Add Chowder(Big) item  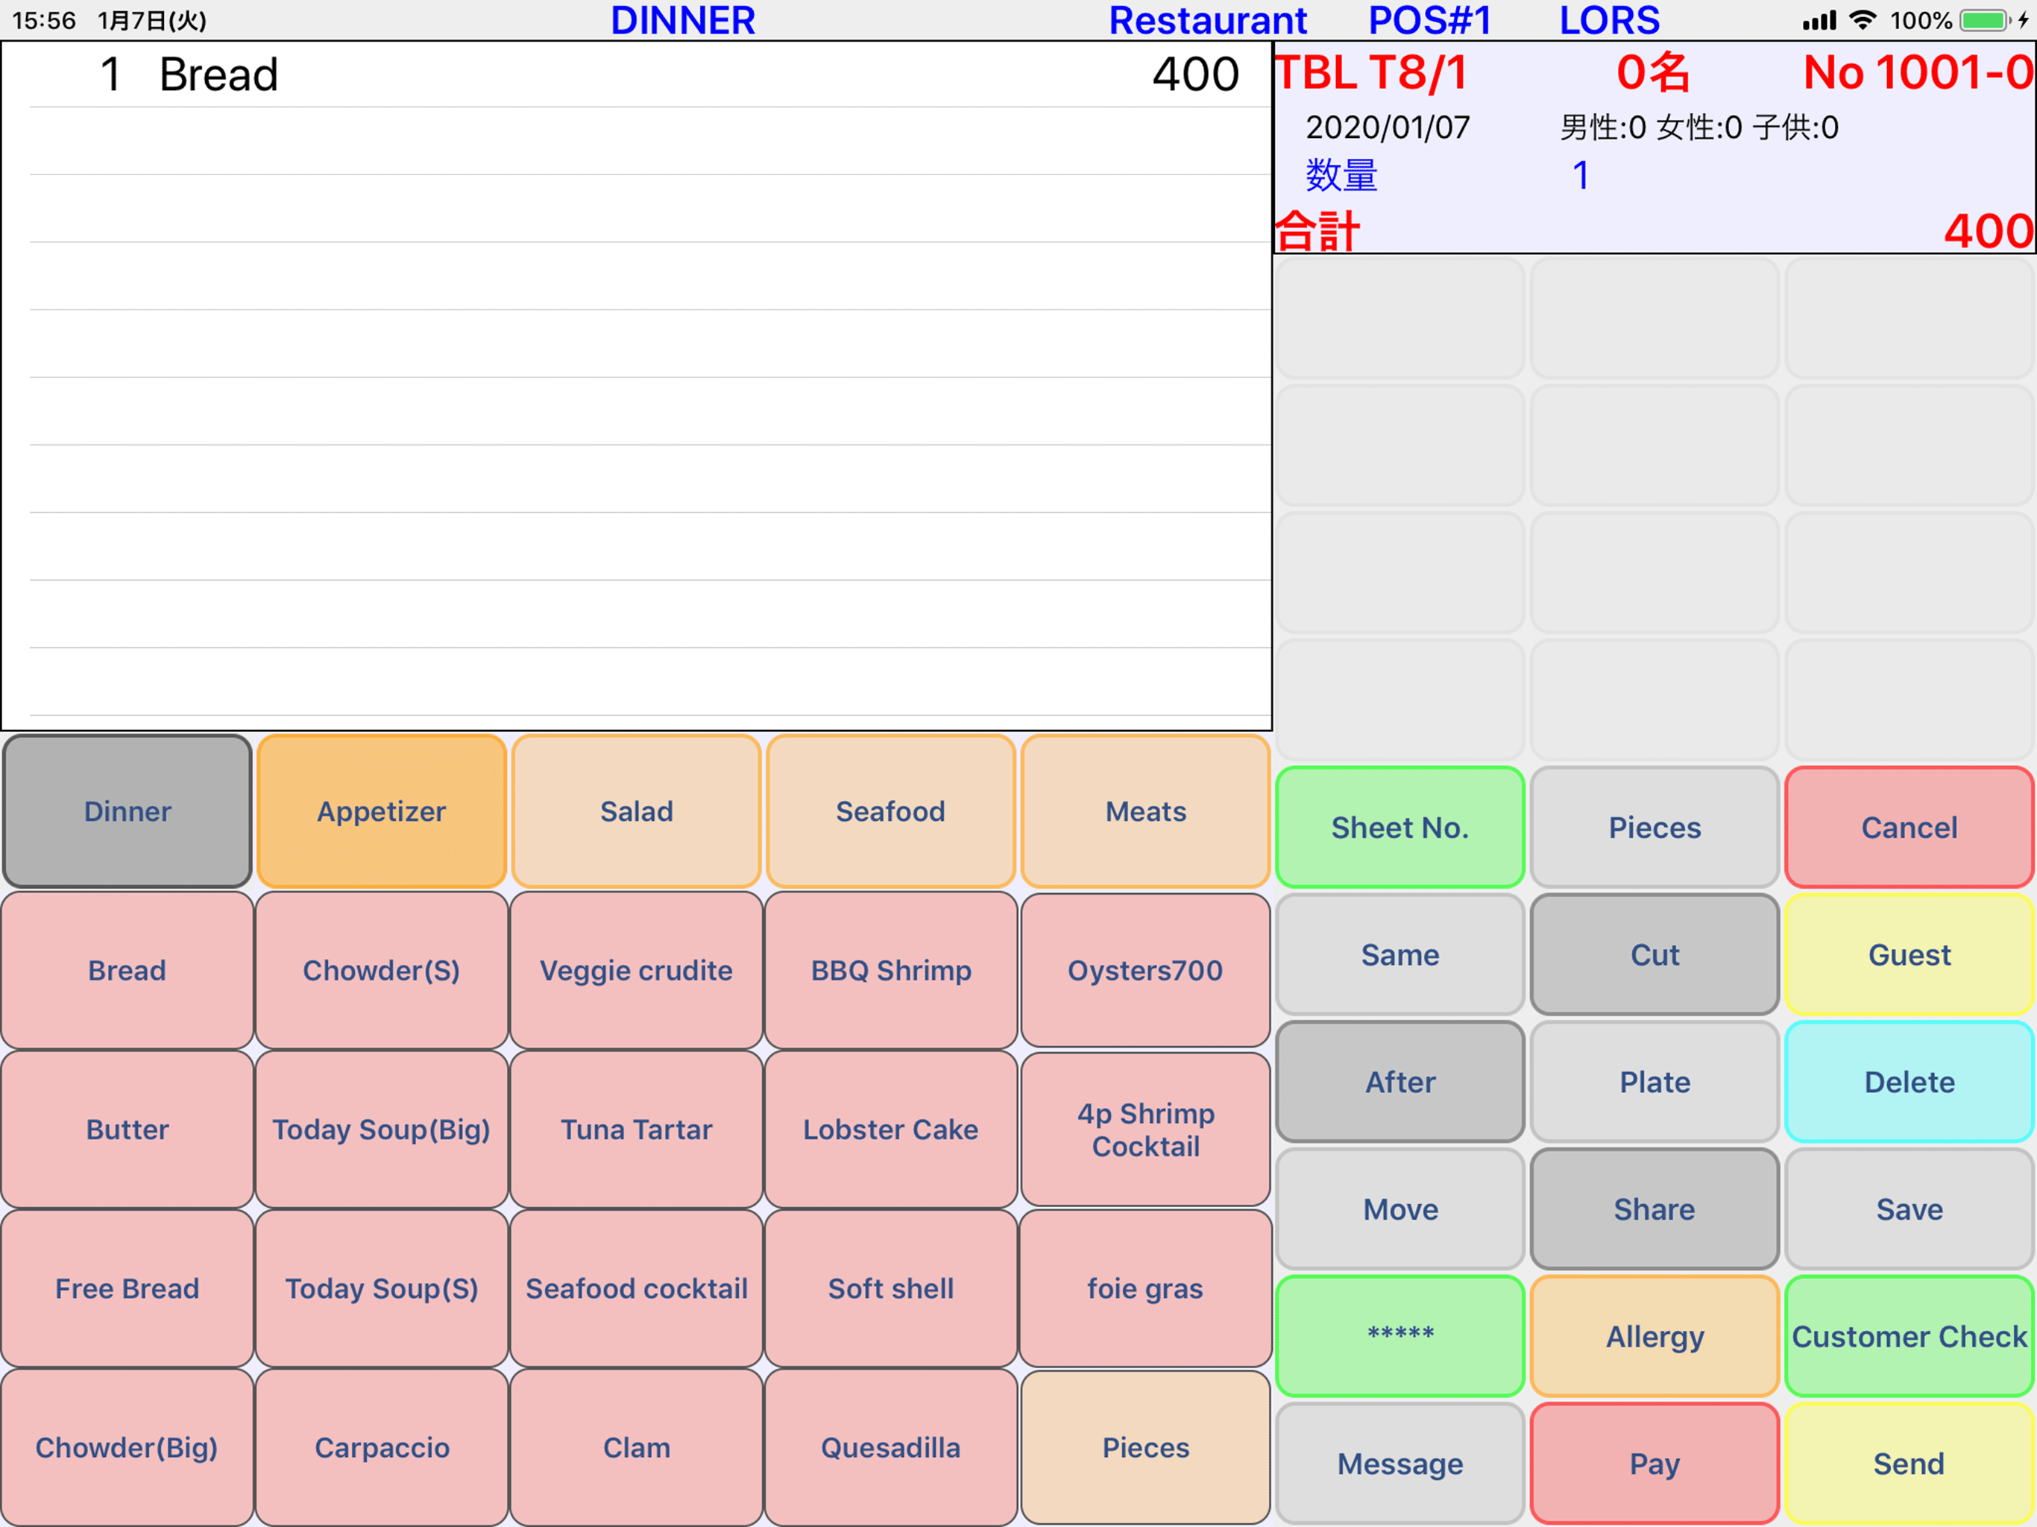(x=127, y=1448)
